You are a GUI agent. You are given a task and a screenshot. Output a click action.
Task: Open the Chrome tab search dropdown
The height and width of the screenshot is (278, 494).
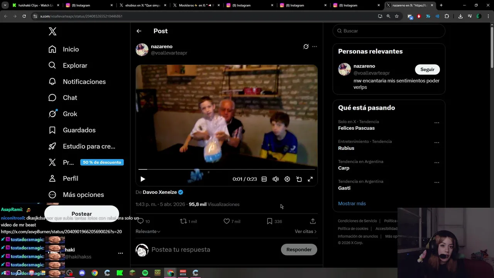(5, 5)
